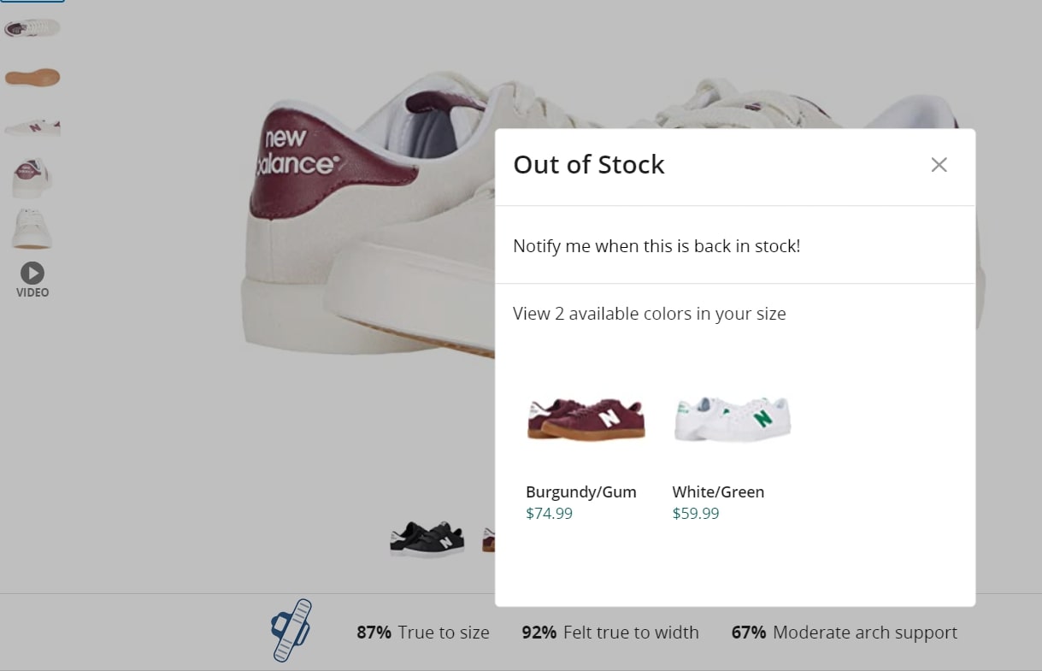Click the 92% Felt true to width rating

tap(610, 633)
